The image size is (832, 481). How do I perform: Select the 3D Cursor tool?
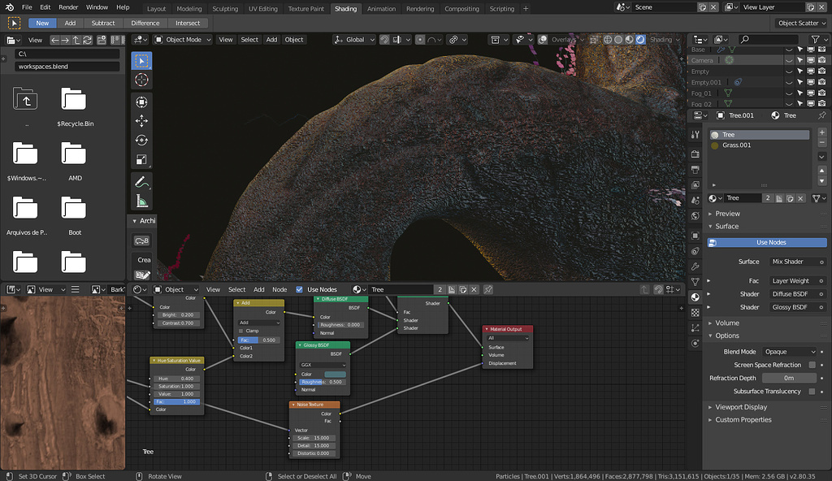point(141,80)
